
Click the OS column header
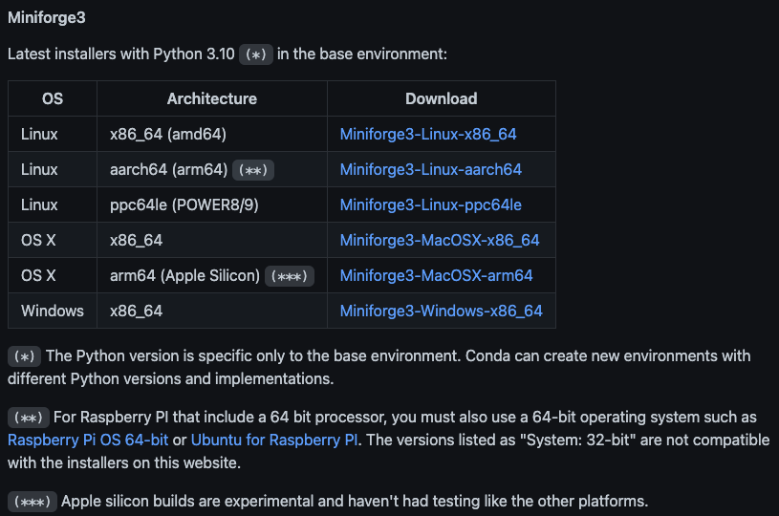[53, 98]
